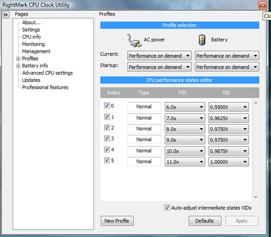This screenshot has width=271, height=237.
Task: Click the AC power plug icon
Action: 134,40
